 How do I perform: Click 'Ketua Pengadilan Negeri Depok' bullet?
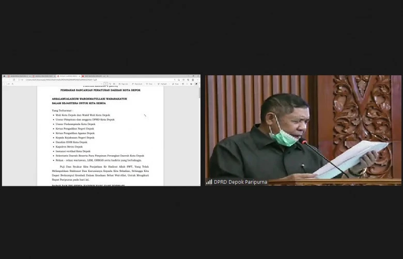pyautogui.click(x=75, y=128)
